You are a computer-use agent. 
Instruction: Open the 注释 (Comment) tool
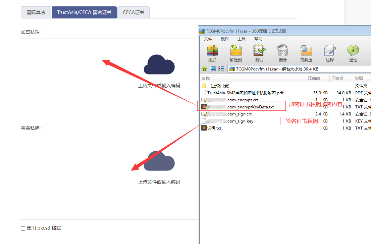(330, 53)
